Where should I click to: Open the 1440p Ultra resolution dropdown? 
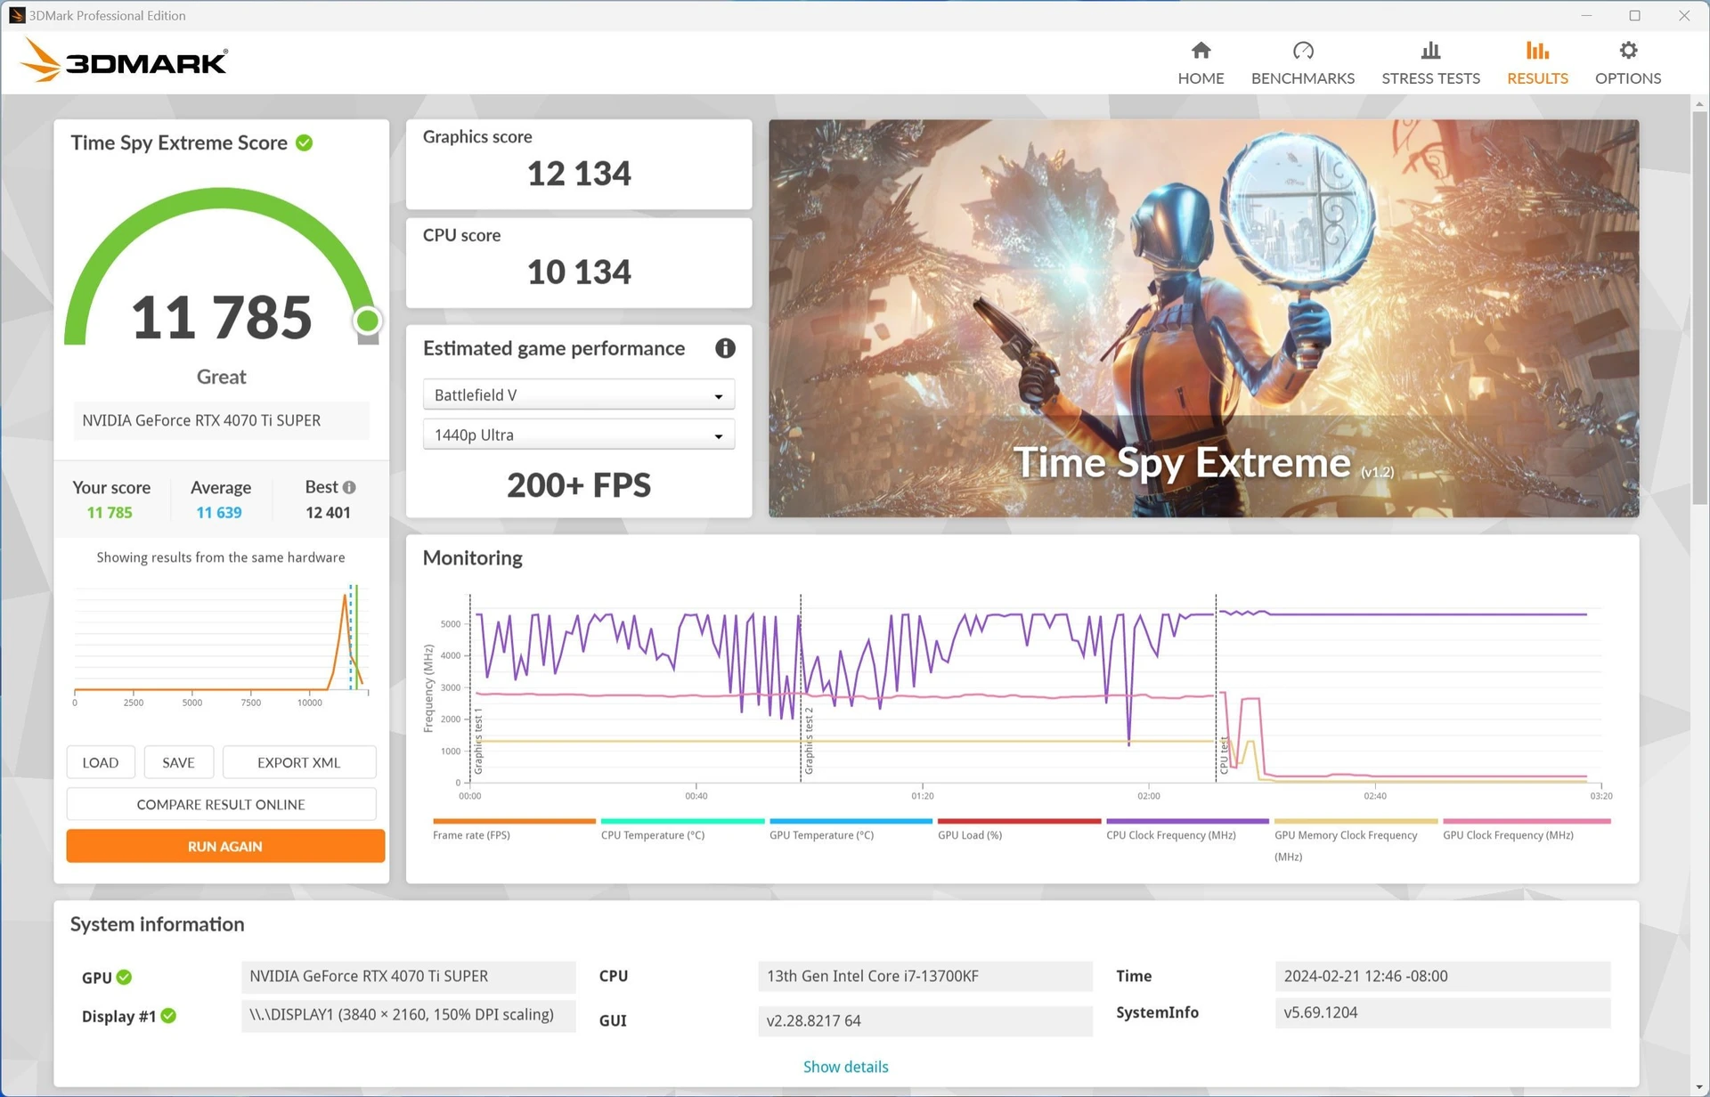pos(579,435)
